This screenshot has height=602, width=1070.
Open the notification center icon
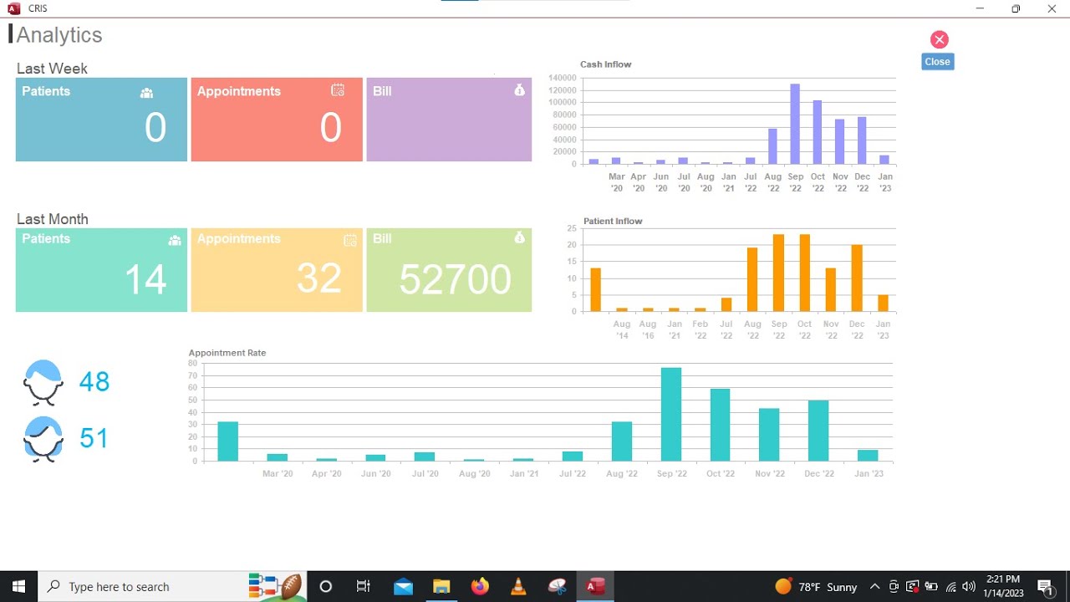[1045, 586]
